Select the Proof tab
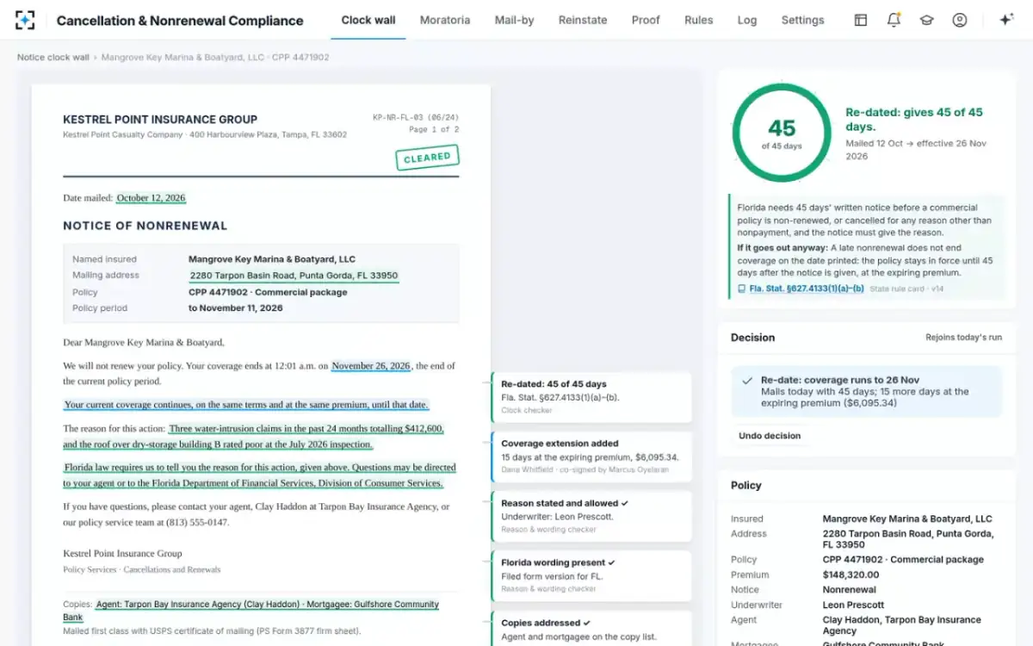 [646, 20]
